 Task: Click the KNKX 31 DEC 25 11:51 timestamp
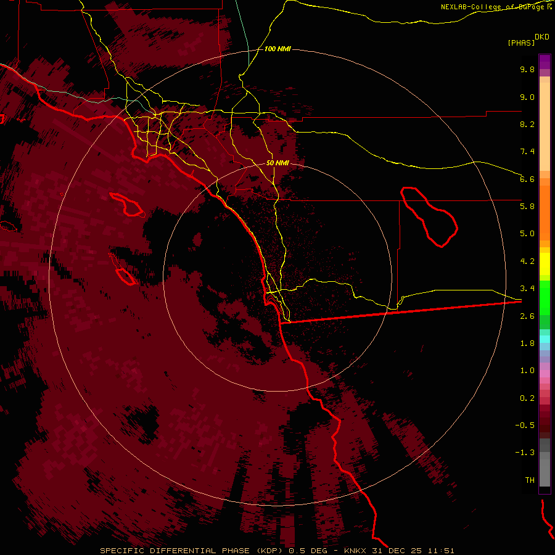click(398, 551)
